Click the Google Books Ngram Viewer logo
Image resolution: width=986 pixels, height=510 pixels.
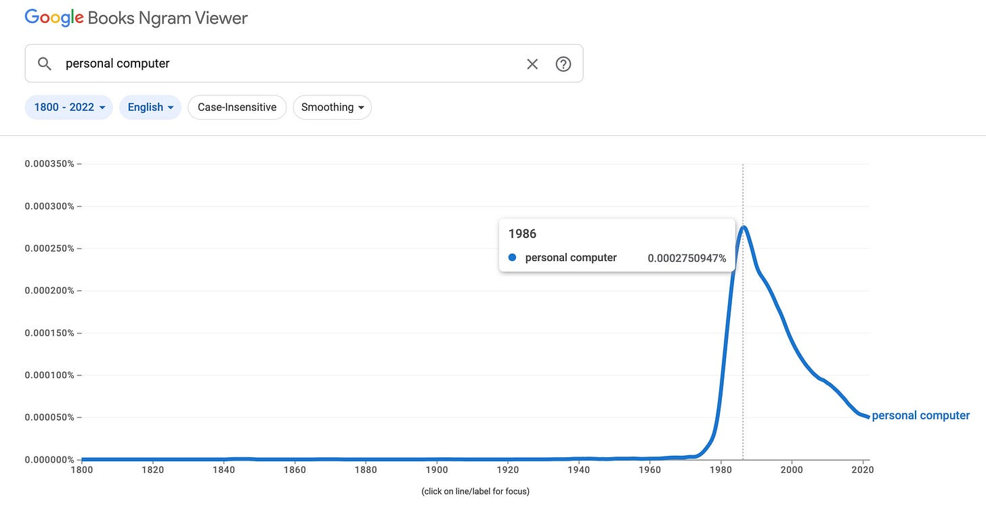coord(136,18)
